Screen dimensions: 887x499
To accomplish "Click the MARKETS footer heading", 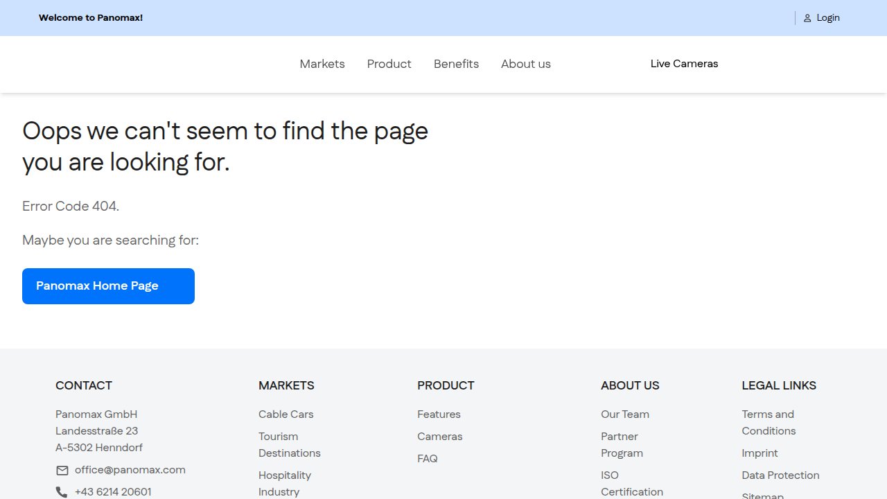I will point(286,385).
